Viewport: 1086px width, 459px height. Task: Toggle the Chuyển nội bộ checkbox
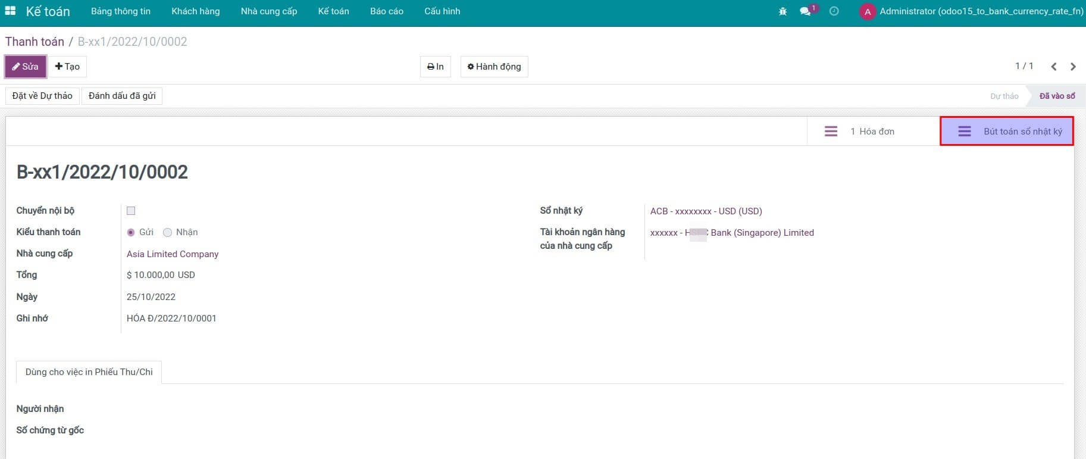(131, 211)
